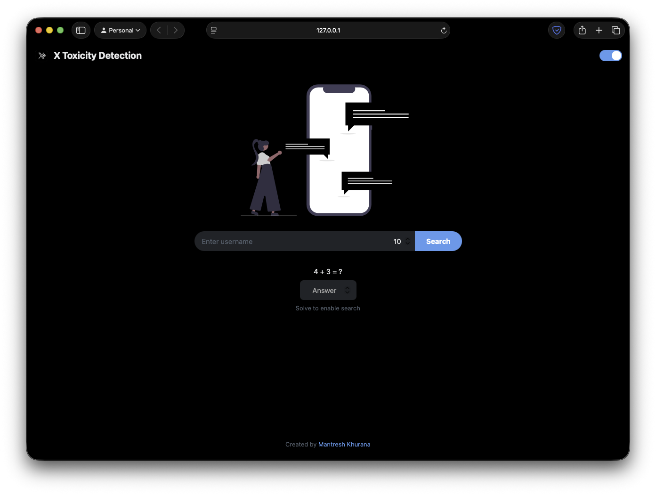Image resolution: width=656 pixels, height=495 pixels.
Task: Show the tab overview
Action: coord(616,30)
